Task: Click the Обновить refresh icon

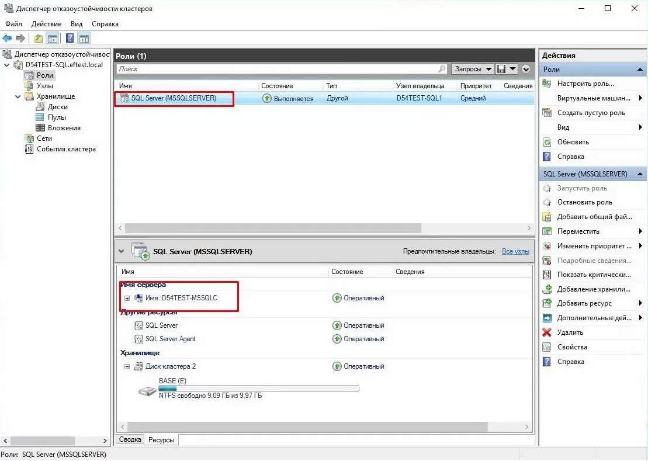Action: (547, 142)
